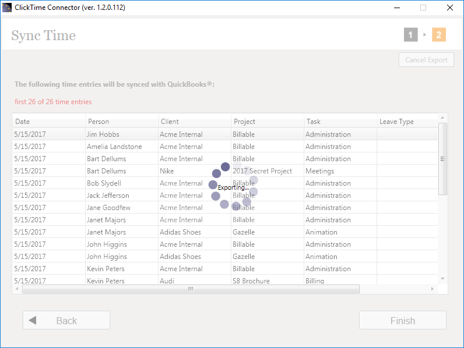Select the Jim Hobbs row
This screenshot has width=464, height=348.
[225, 134]
